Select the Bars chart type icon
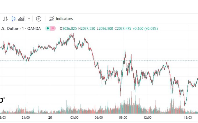 coord(5,19)
